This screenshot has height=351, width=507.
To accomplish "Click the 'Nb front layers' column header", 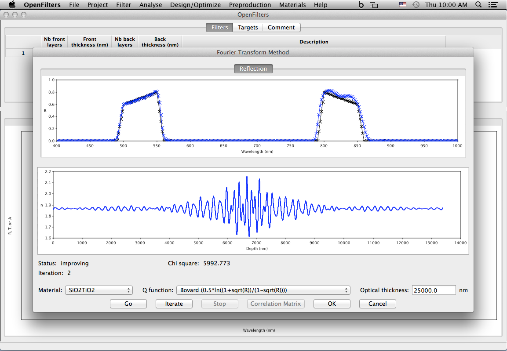I will (x=55, y=42).
